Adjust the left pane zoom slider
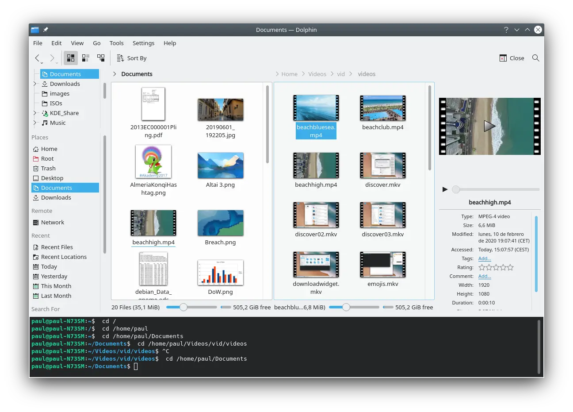 [x=183, y=307]
